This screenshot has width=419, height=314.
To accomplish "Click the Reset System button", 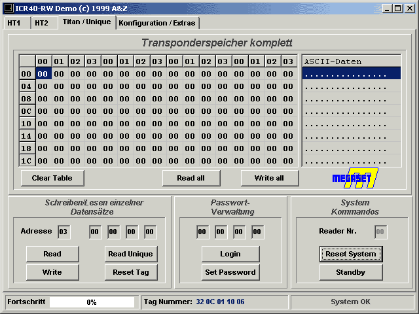I will tap(351, 254).
